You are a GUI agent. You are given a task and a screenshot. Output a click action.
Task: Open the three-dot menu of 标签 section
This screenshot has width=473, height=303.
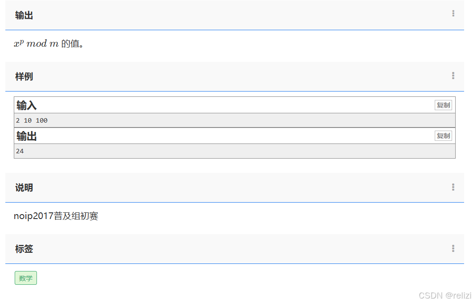click(453, 248)
